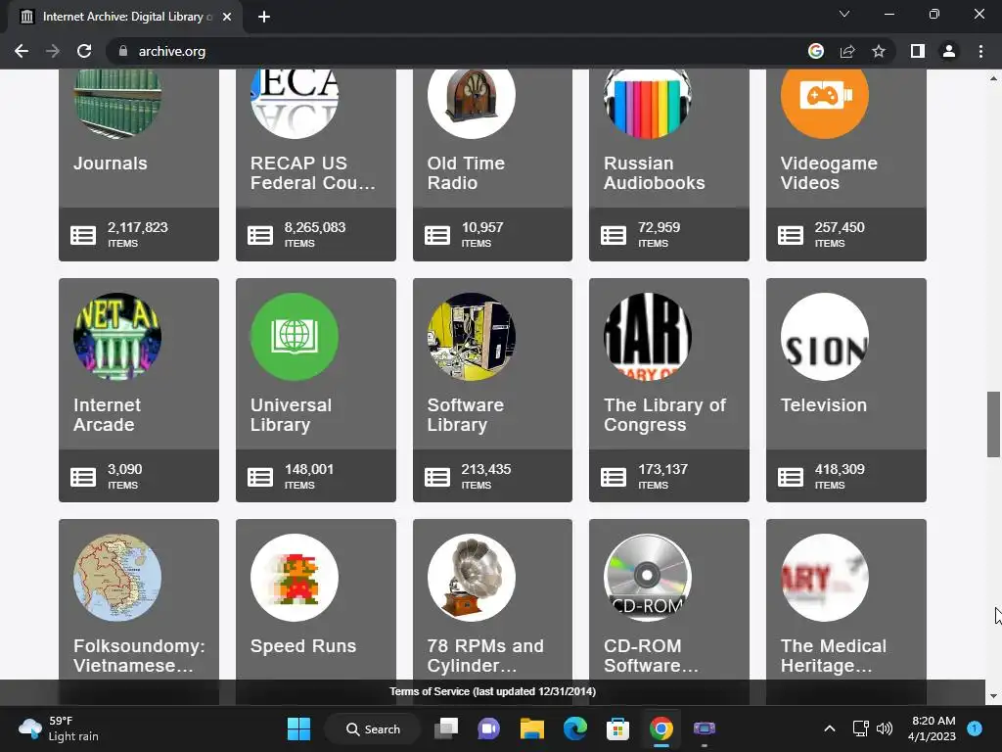
Task: Toggle the Chrome side panel
Action: [918, 51]
